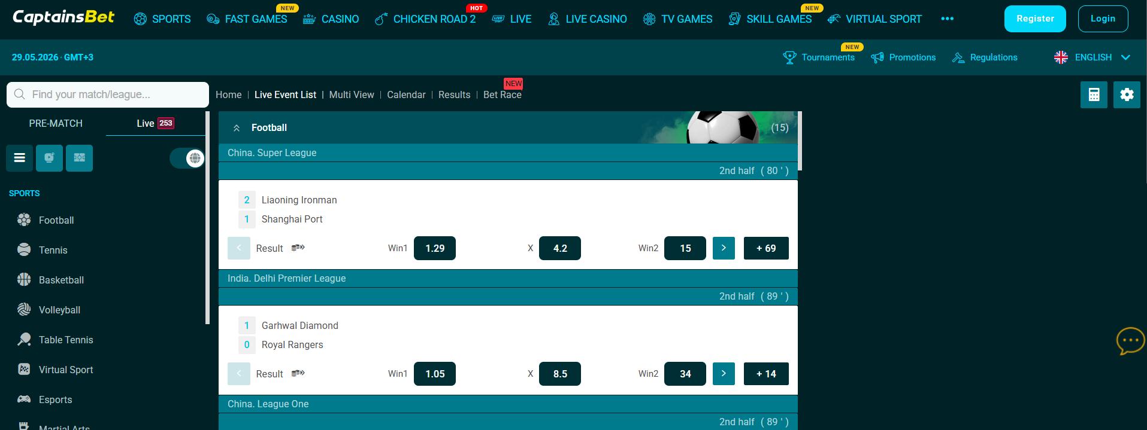Click the Promotions megaphone icon
This screenshot has width=1147, height=430.
pyautogui.click(x=877, y=57)
